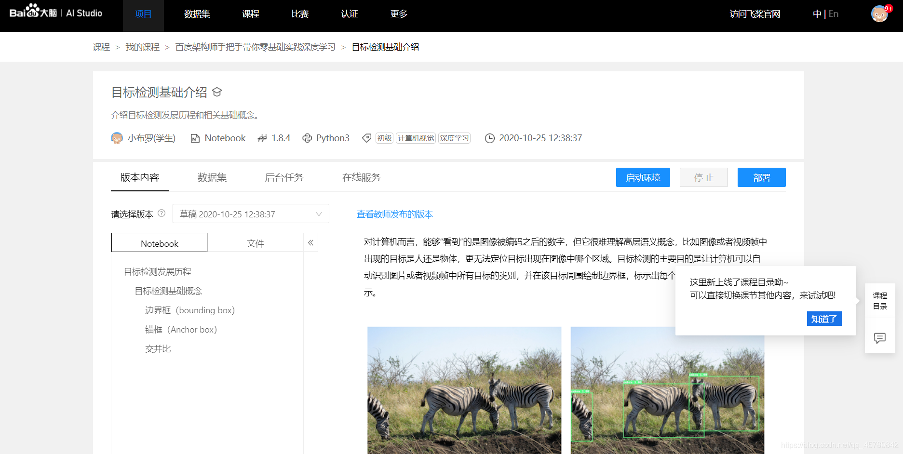Click the help question mark beside 请选择版本
Screen dimensions: 903x454
tap(162, 214)
